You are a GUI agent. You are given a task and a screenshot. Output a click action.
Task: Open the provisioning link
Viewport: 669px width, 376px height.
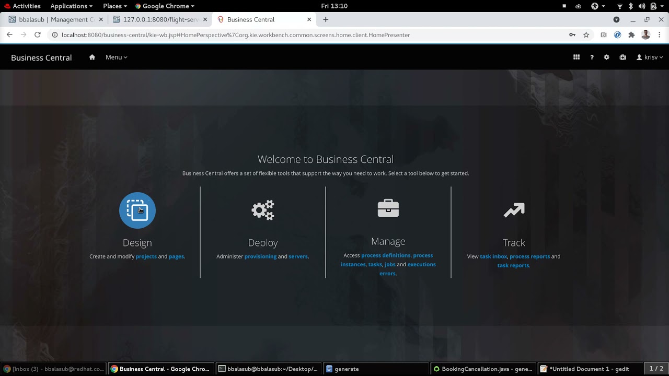coord(260,256)
